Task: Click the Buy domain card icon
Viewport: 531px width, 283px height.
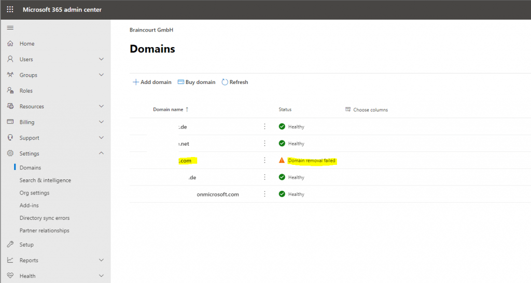Action: point(181,82)
